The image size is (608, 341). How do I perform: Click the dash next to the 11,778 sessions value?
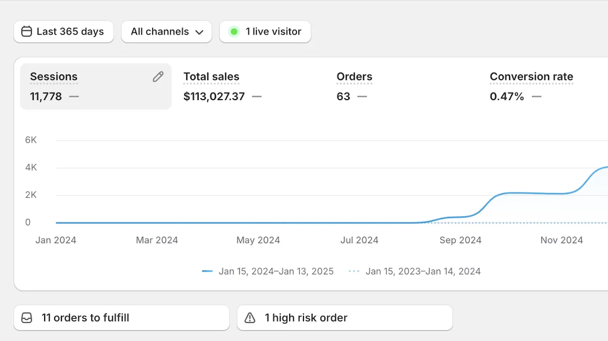74,96
